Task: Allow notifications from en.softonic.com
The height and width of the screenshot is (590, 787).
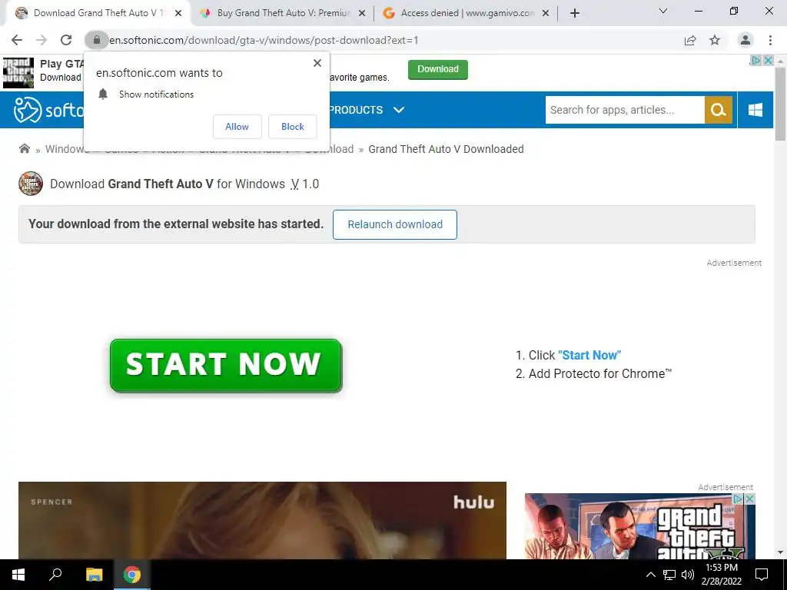Action: click(x=237, y=127)
